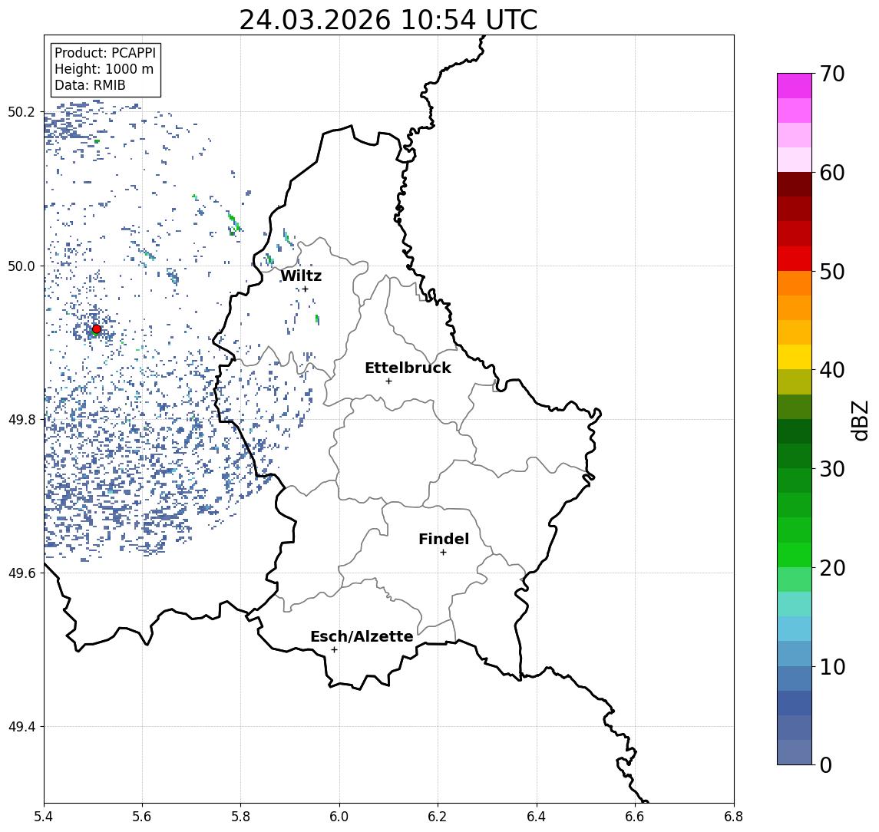This screenshot has width=879, height=832.
Task: Click the orange colorbar segment below 50
Action: coord(795,283)
